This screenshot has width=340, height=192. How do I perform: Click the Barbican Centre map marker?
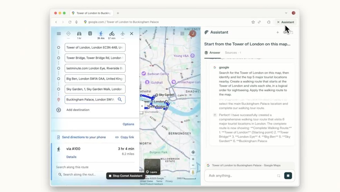[x=143, y=74]
